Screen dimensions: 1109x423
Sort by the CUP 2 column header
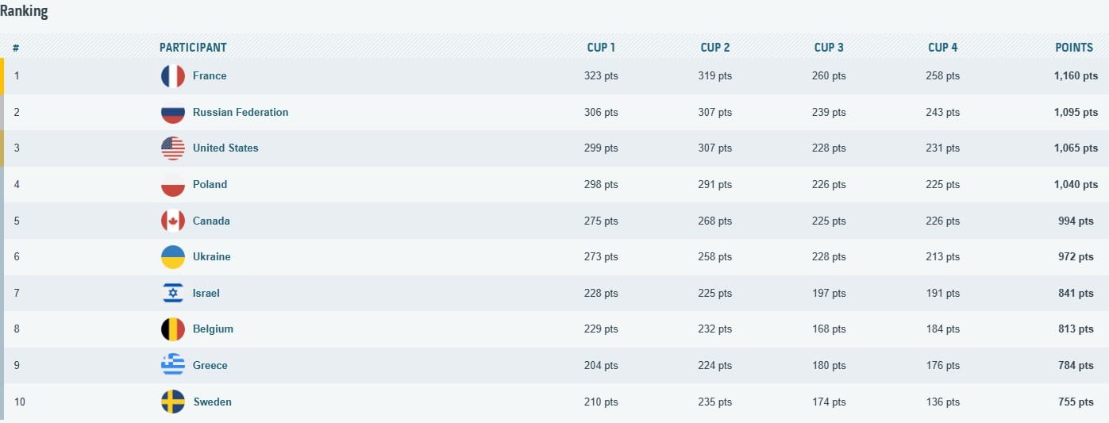click(715, 48)
